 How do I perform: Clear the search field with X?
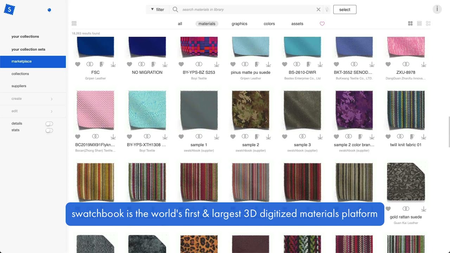[319, 9]
